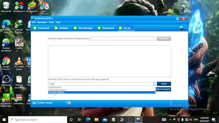The width and height of the screenshot is (219, 123).
Task: Click the Mobitel Broadband title bar icon
Action: pyautogui.click(x=33, y=18)
